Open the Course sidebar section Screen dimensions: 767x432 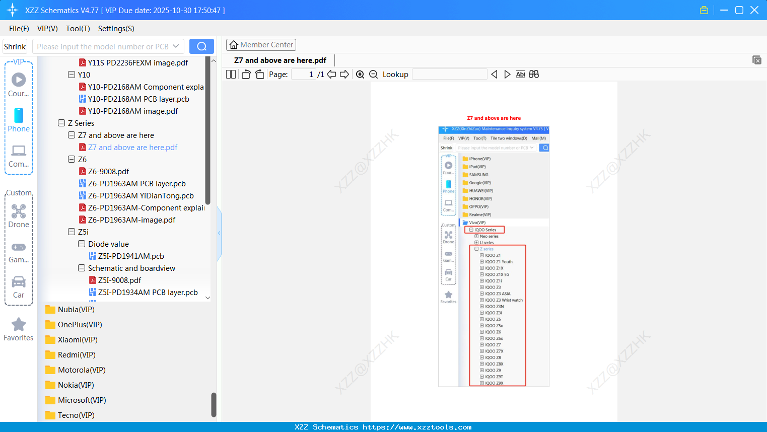pyautogui.click(x=19, y=85)
